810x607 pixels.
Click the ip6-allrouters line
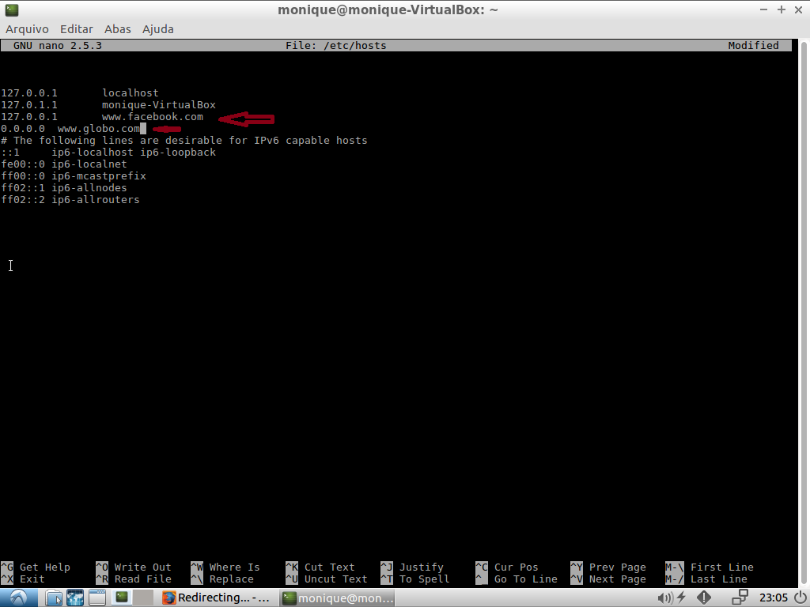(70, 200)
